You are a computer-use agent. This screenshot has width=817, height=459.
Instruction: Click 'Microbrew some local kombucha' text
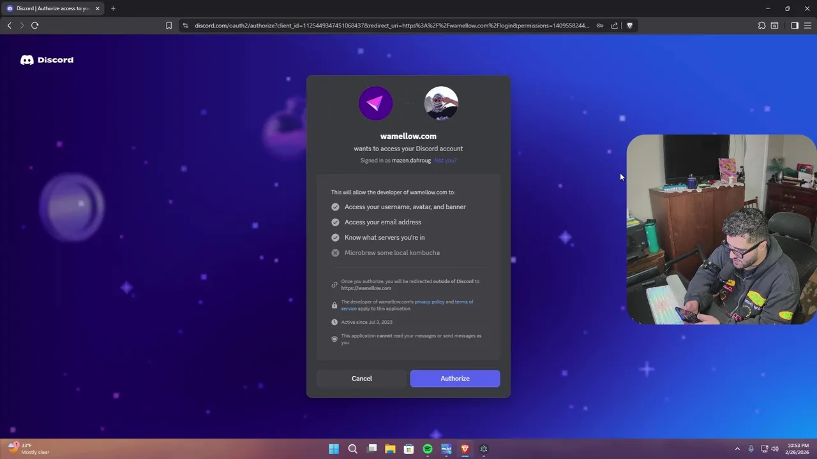pos(392,252)
